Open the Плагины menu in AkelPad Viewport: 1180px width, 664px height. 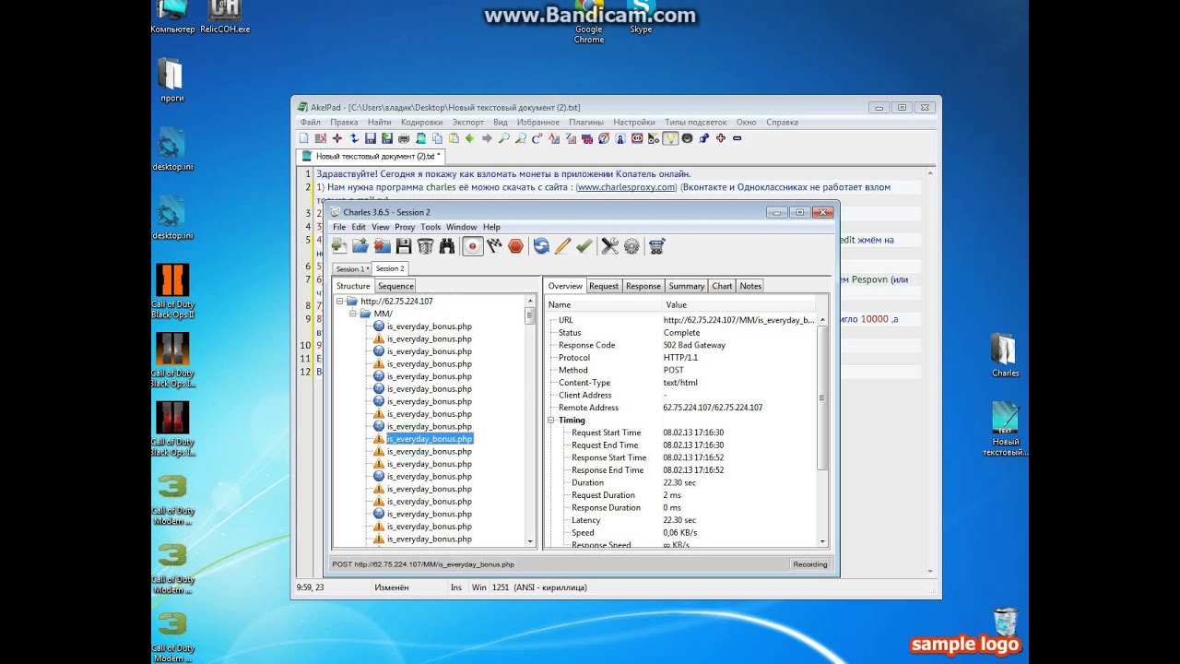[586, 122]
